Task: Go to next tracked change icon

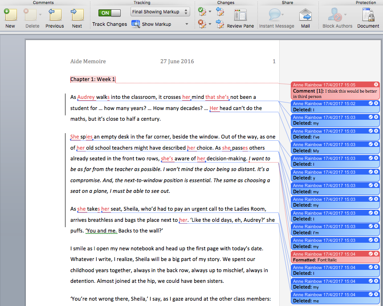Action: [x=220, y=24]
